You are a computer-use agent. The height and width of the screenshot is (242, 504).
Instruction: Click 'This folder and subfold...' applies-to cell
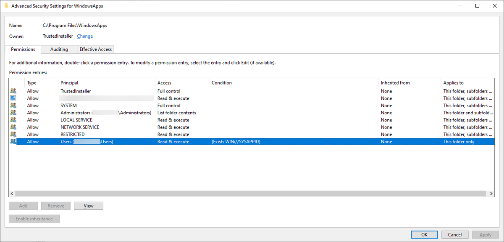pyautogui.click(x=468, y=113)
